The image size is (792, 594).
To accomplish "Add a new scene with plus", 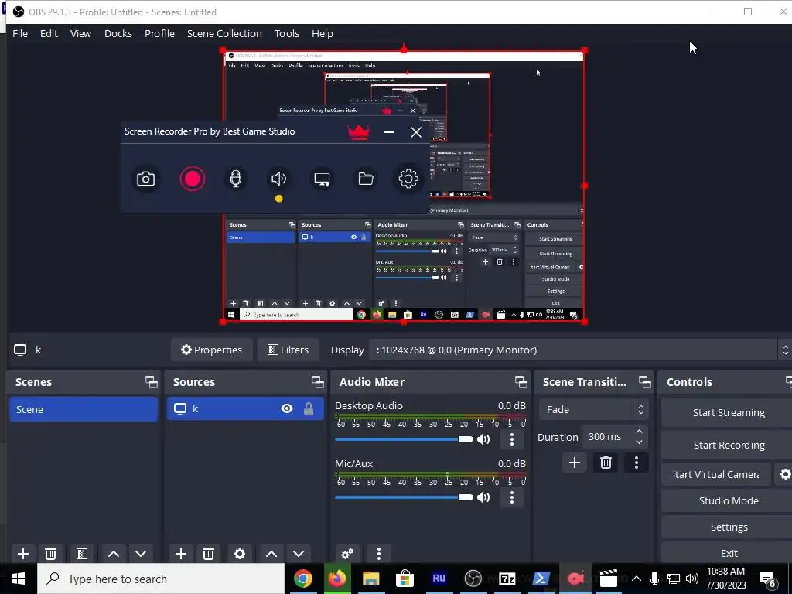I will [23, 554].
